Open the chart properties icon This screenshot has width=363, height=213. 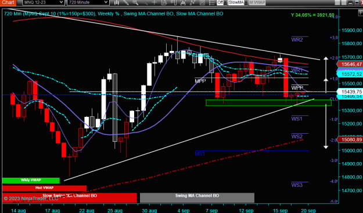coord(202,2)
